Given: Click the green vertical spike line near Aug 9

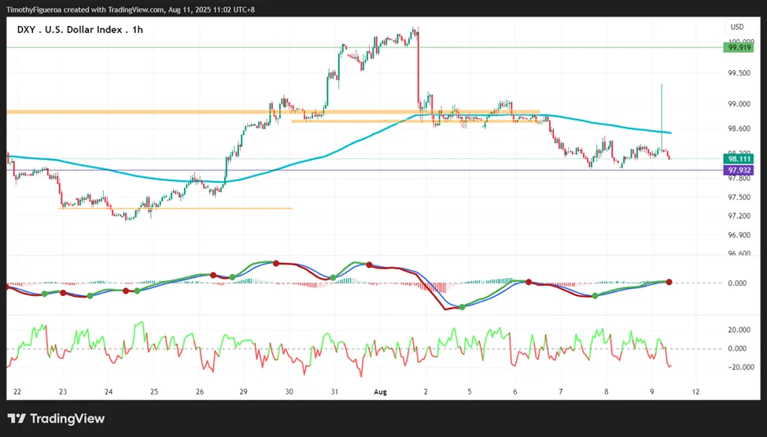Looking at the screenshot, I should pyautogui.click(x=662, y=117).
